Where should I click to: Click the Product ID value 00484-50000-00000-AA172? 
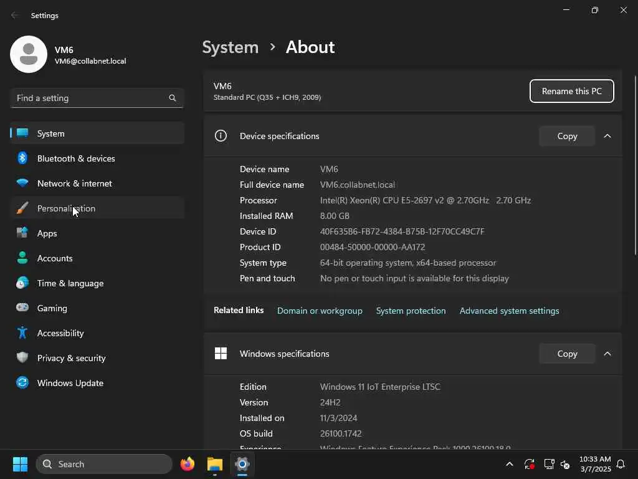click(373, 247)
